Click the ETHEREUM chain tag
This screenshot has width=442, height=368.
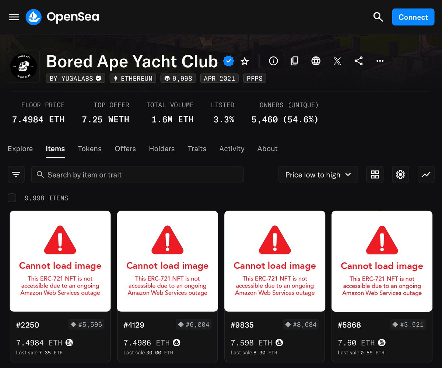133,78
